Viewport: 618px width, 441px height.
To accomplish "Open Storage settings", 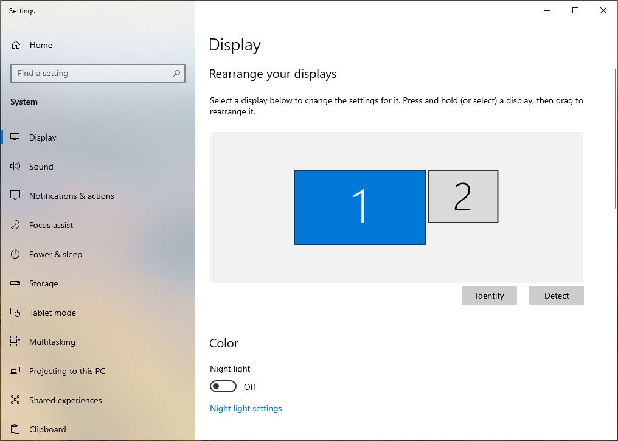I will click(x=98, y=283).
